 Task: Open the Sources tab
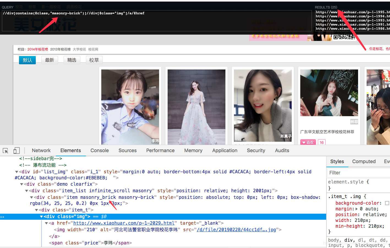(128, 151)
